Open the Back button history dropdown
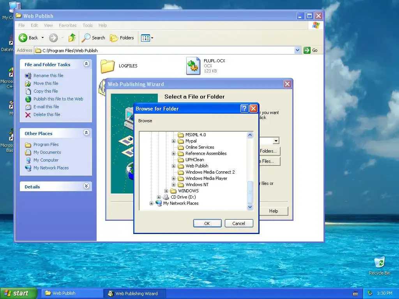The width and height of the screenshot is (399, 299). (x=42, y=38)
